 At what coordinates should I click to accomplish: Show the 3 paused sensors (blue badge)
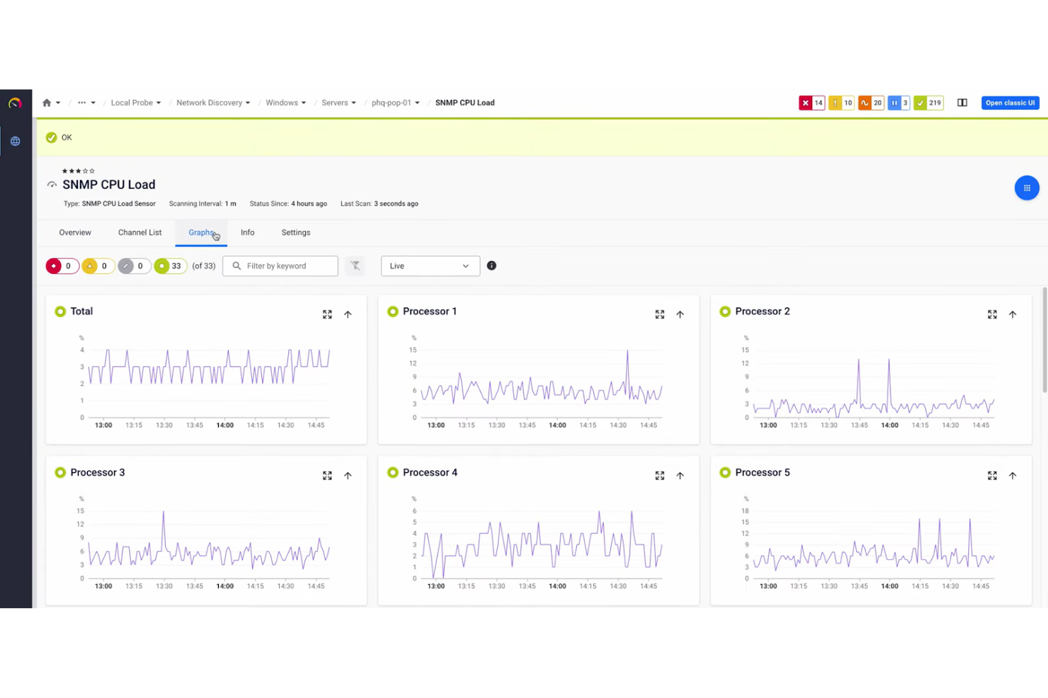(x=899, y=103)
